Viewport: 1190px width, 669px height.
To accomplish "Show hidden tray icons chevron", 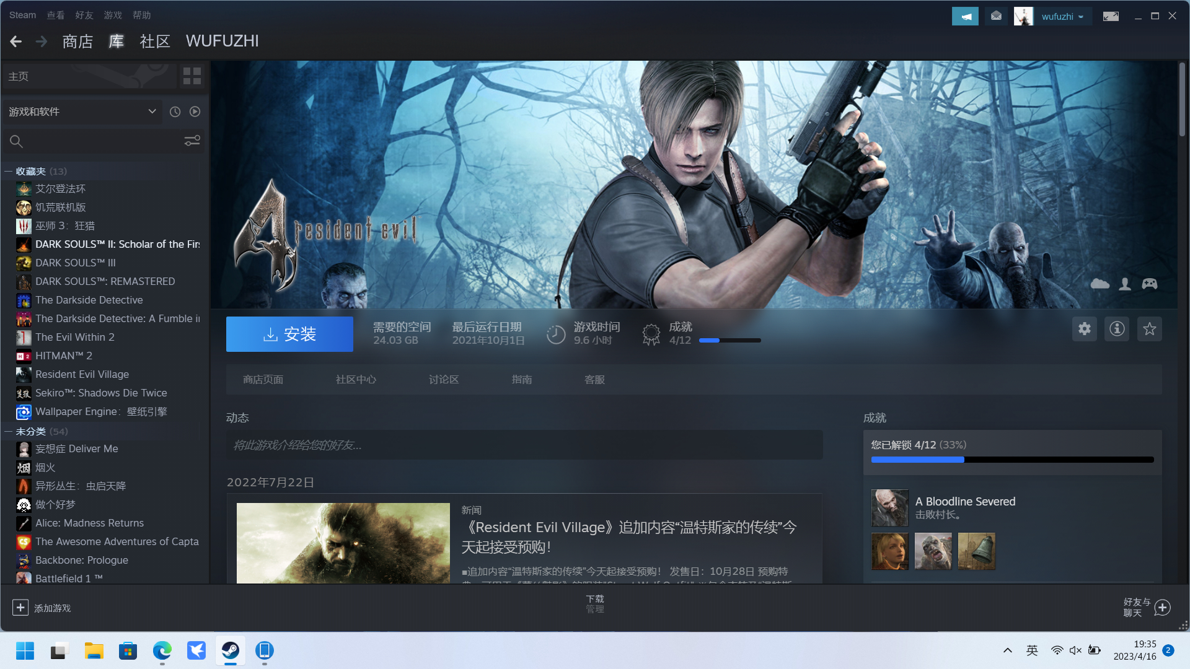I will 1008,650.
